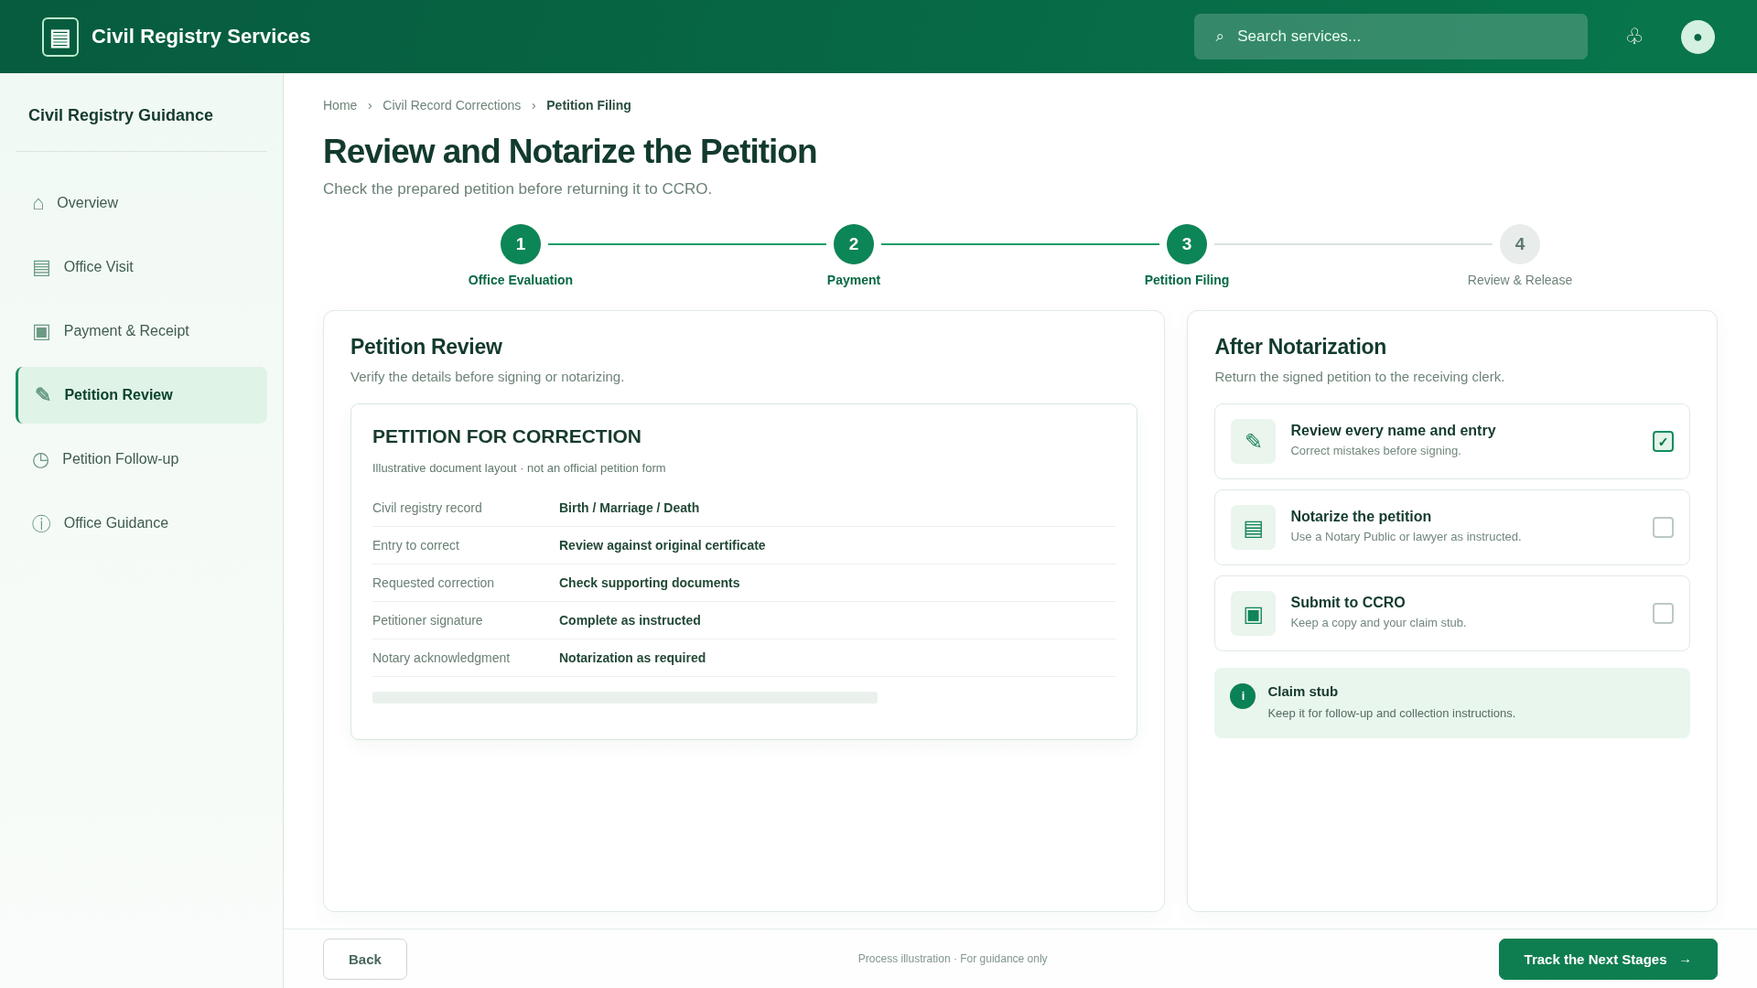Open notifications bell icon in header
Viewport: 1757px width, 988px height.
click(1634, 37)
